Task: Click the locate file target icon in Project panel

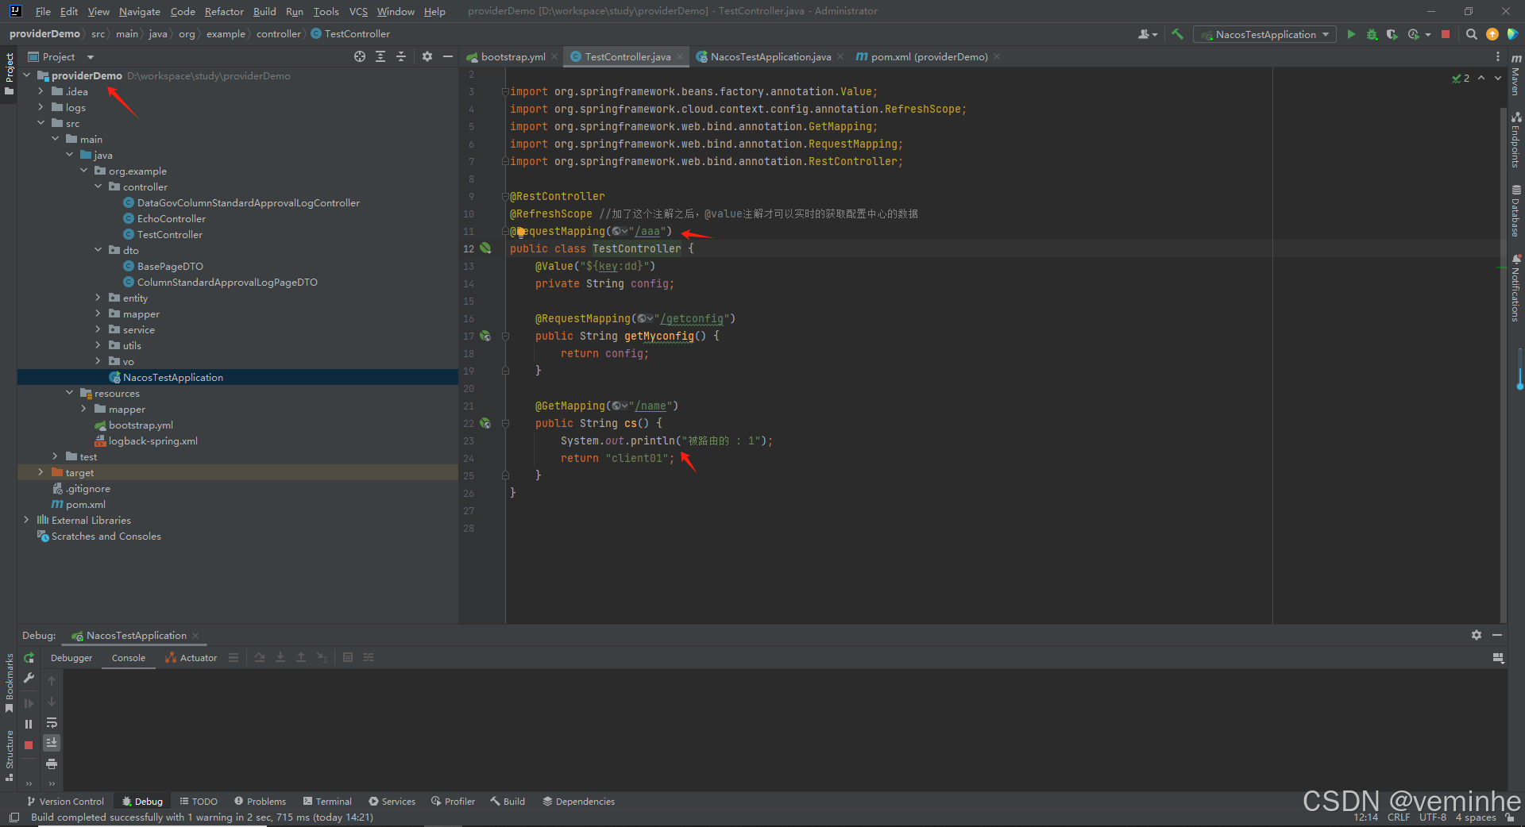Action: tap(360, 56)
